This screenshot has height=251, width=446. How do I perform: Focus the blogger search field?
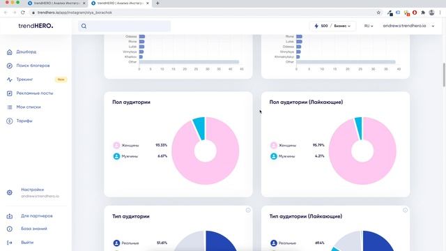[124, 26]
